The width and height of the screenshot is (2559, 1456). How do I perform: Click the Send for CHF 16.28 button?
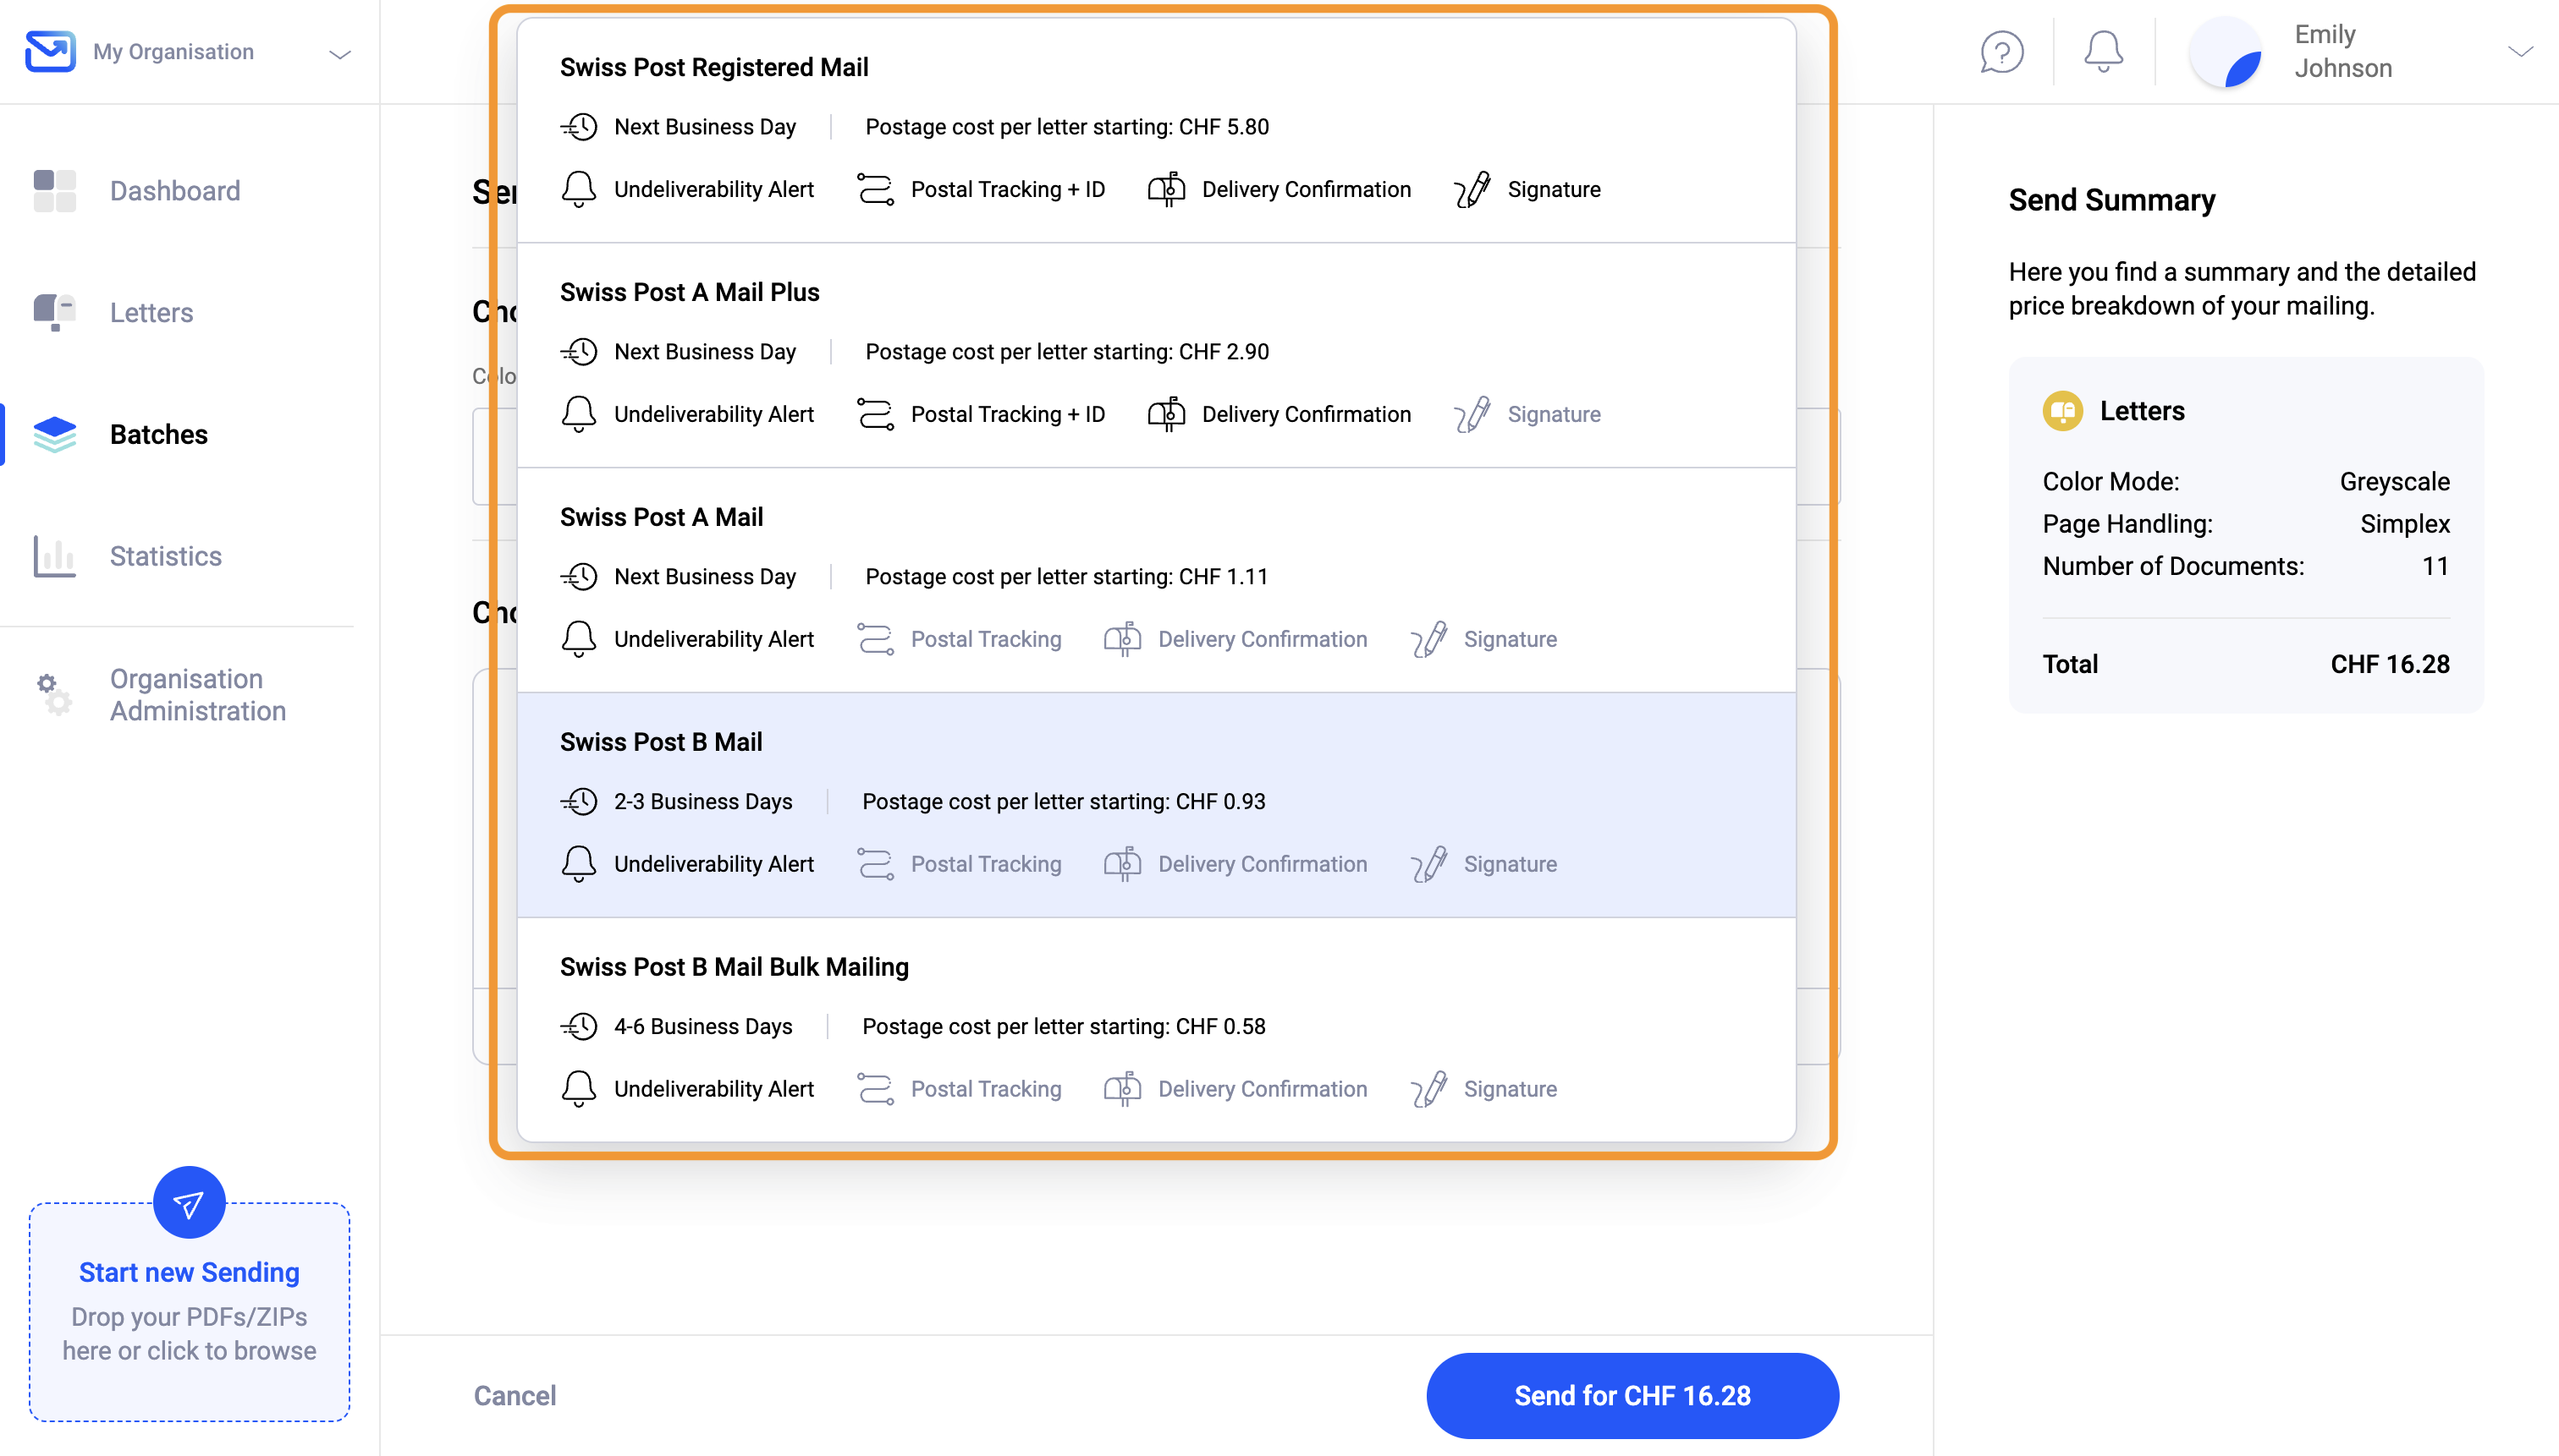click(1632, 1396)
